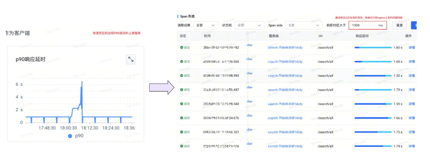Image resolution: width=430 pixels, height=166 pixels.
Task: Open the 调用结果 dropdown
Action: (205, 25)
